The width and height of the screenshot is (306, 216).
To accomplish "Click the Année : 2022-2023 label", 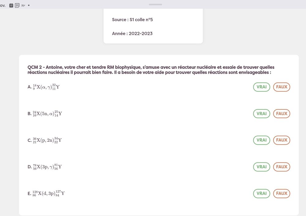I will (x=132, y=33).
